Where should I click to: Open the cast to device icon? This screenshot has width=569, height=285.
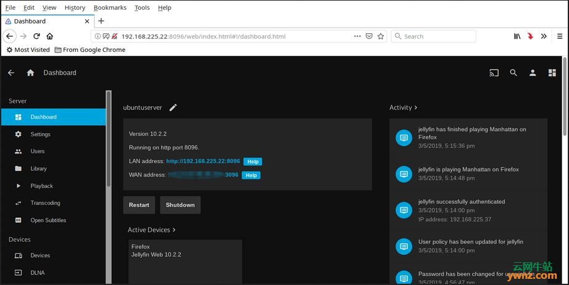[494, 73]
